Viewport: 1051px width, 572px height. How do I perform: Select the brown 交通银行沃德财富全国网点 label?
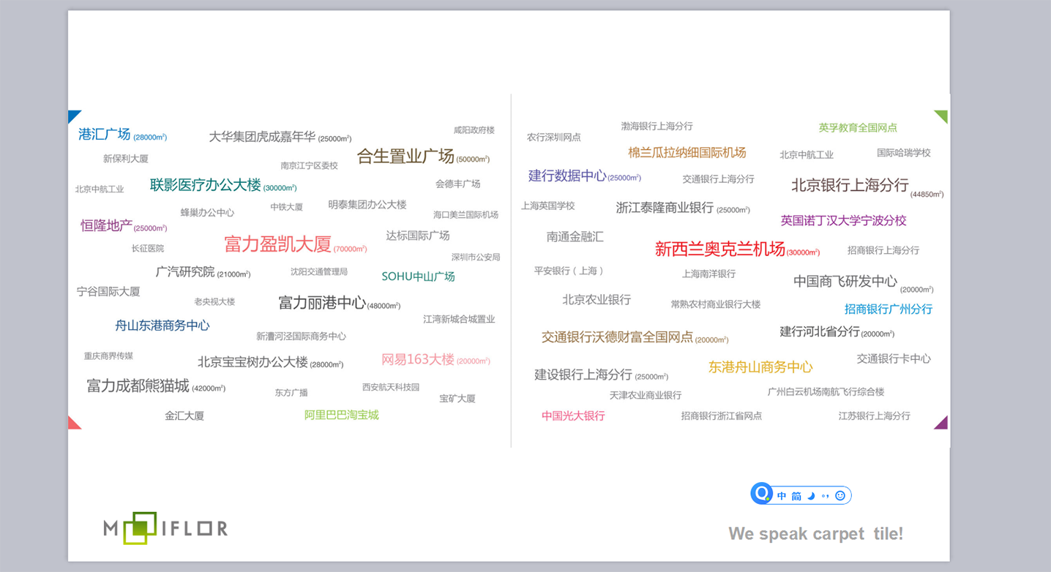click(x=617, y=337)
